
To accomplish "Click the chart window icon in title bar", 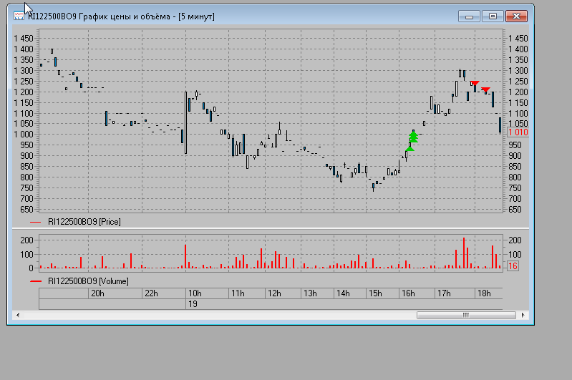I will pyautogui.click(x=18, y=16).
